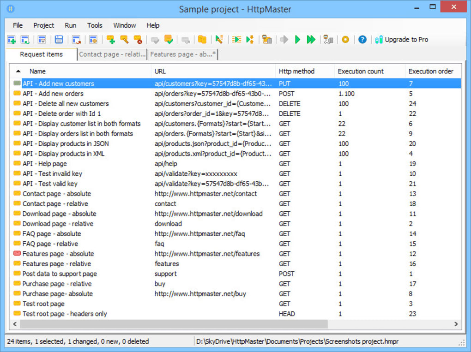This screenshot has width=471, height=352.
Task: Sort by the URL column header
Action: click(x=160, y=72)
